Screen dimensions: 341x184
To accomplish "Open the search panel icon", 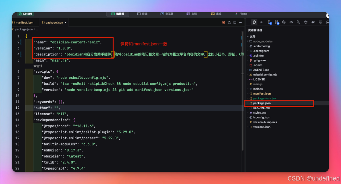I will [x=262, y=22].
